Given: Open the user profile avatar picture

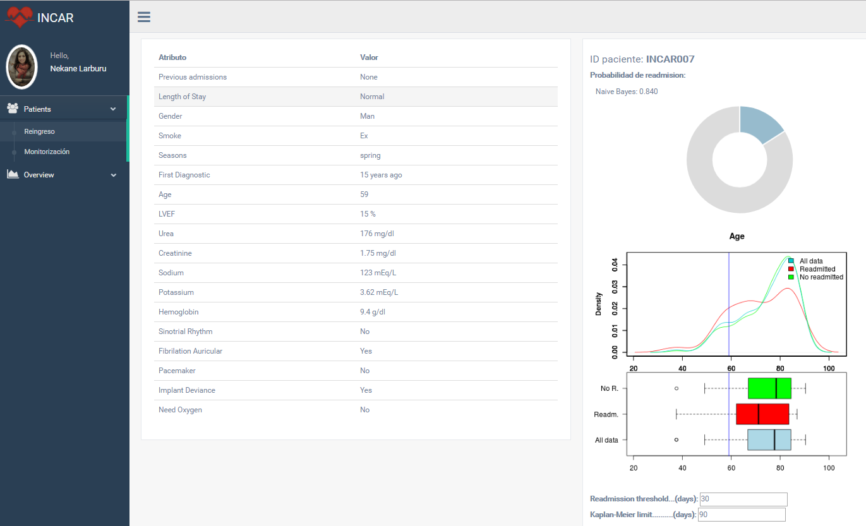Looking at the screenshot, I should (x=21, y=66).
